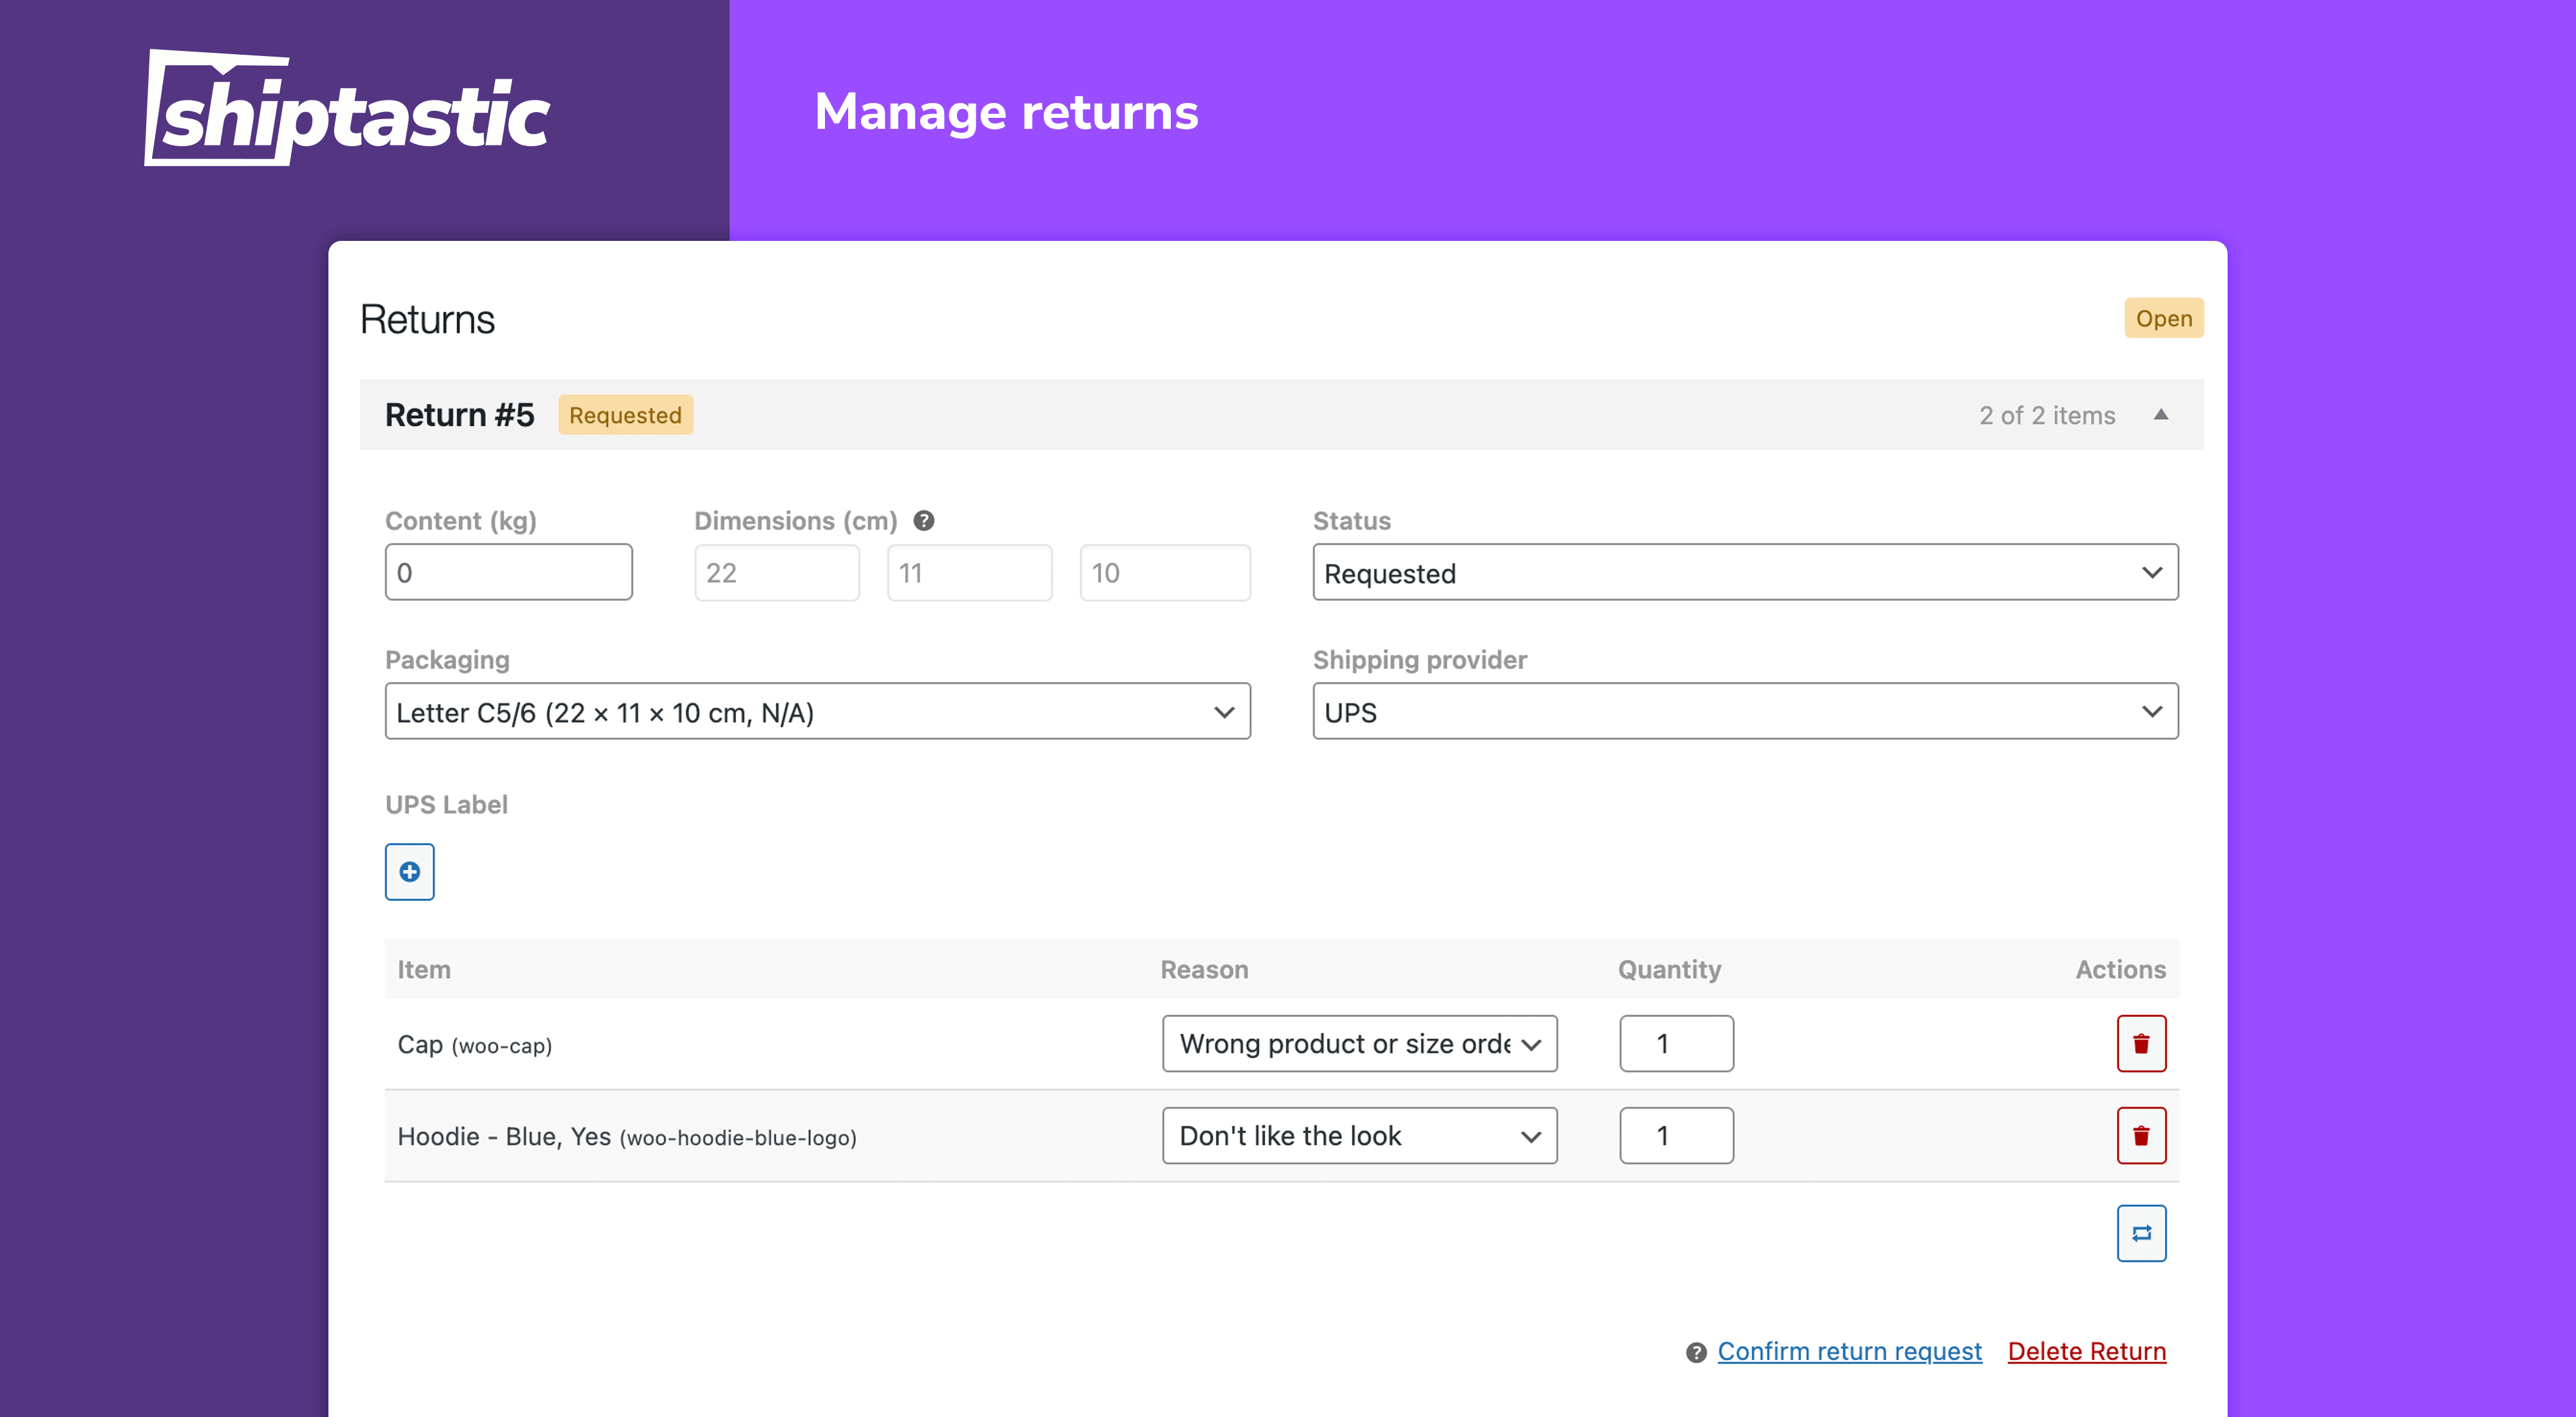Click the repeat items action icon
The image size is (2576, 1417).
coord(2141,1233)
